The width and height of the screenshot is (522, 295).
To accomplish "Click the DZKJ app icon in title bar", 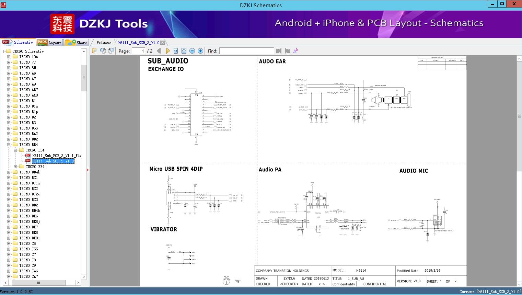I will (x=3, y=5).
